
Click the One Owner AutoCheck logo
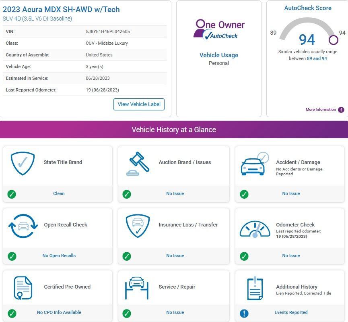219,29
